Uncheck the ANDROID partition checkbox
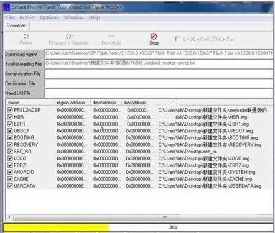 click(x=10, y=172)
